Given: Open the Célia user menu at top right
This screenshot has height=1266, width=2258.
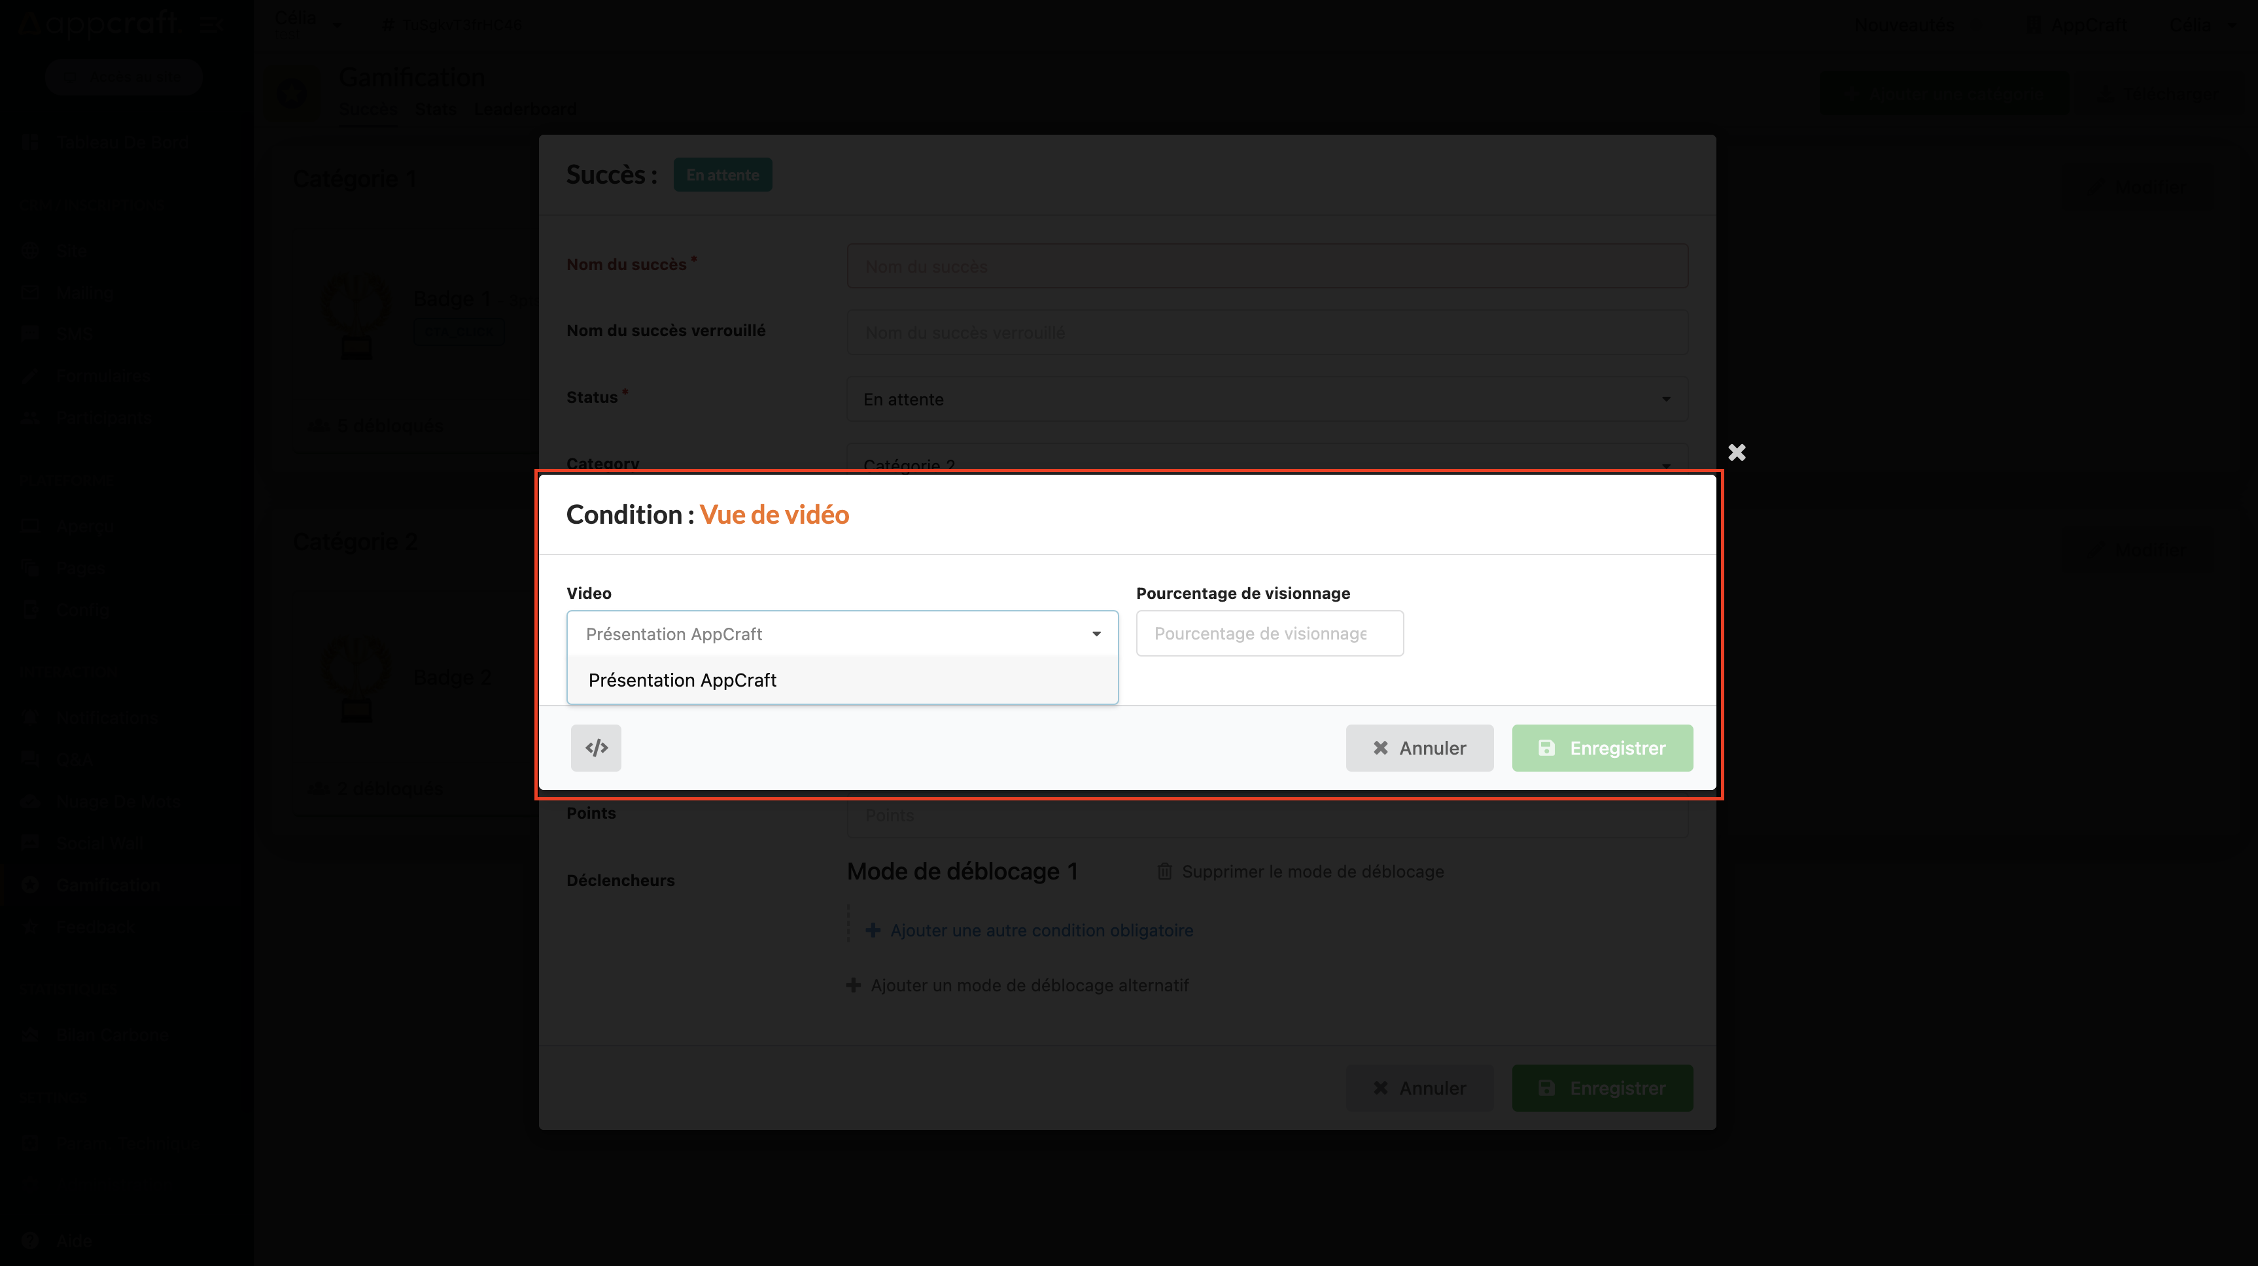Looking at the screenshot, I should click(2201, 25).
